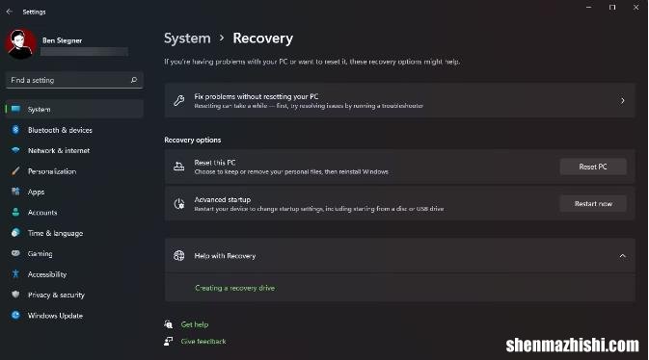Open Fix problems without resetting your PC
This screenshot has width=649, height=360.
tap(399, 100)
